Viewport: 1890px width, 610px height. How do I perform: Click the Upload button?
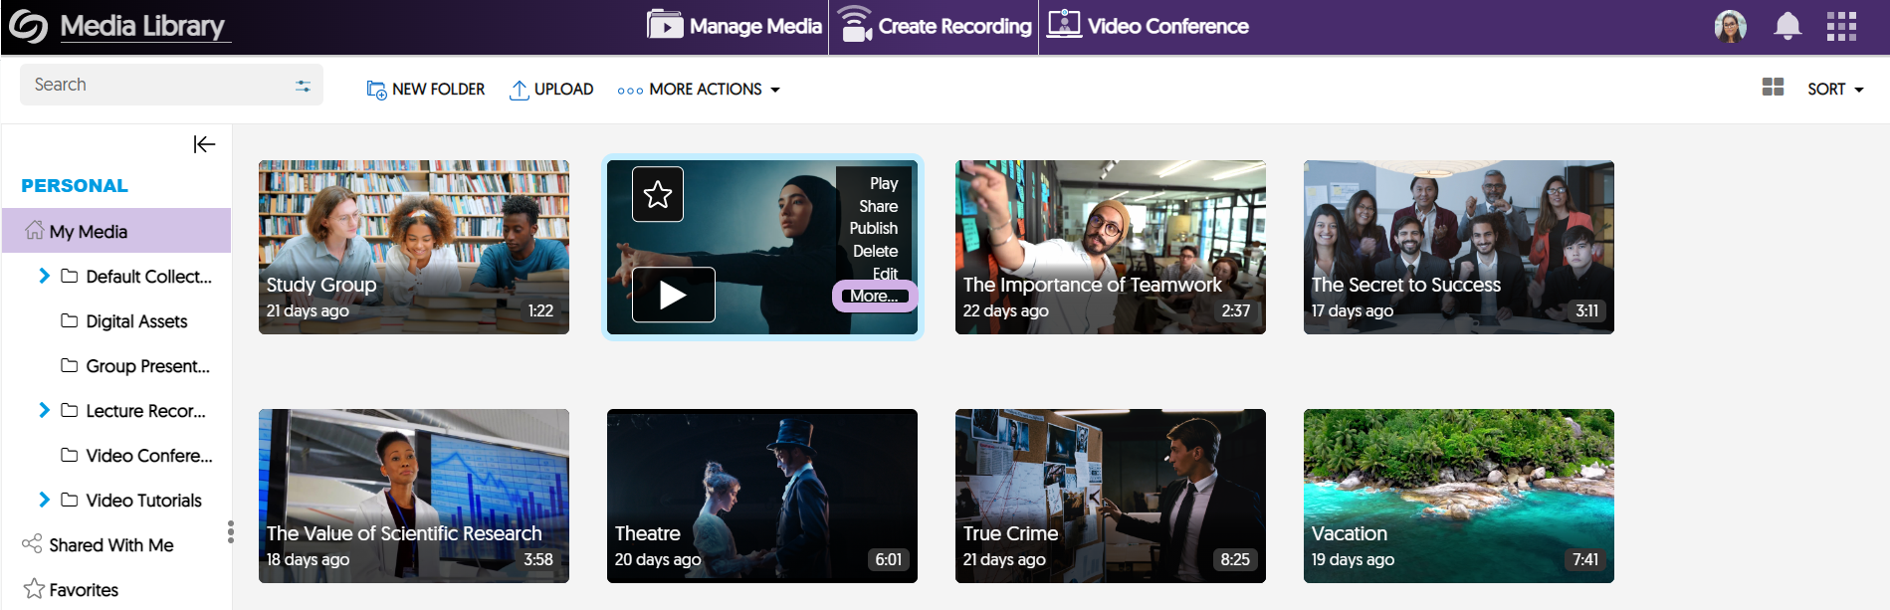coord(551,90)
